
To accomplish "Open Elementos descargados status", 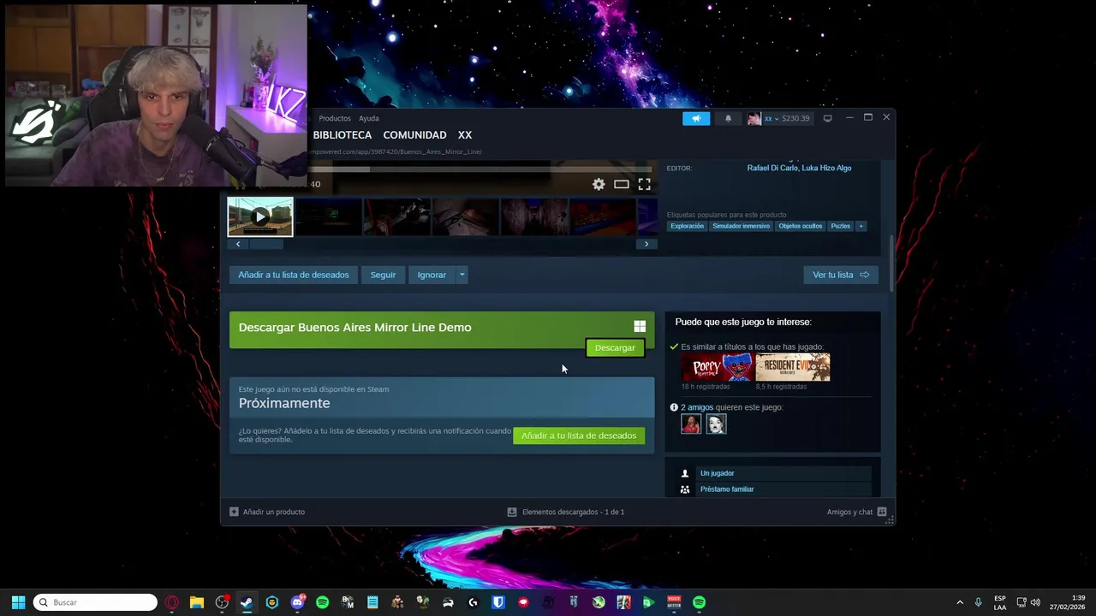I will point(573,512).
